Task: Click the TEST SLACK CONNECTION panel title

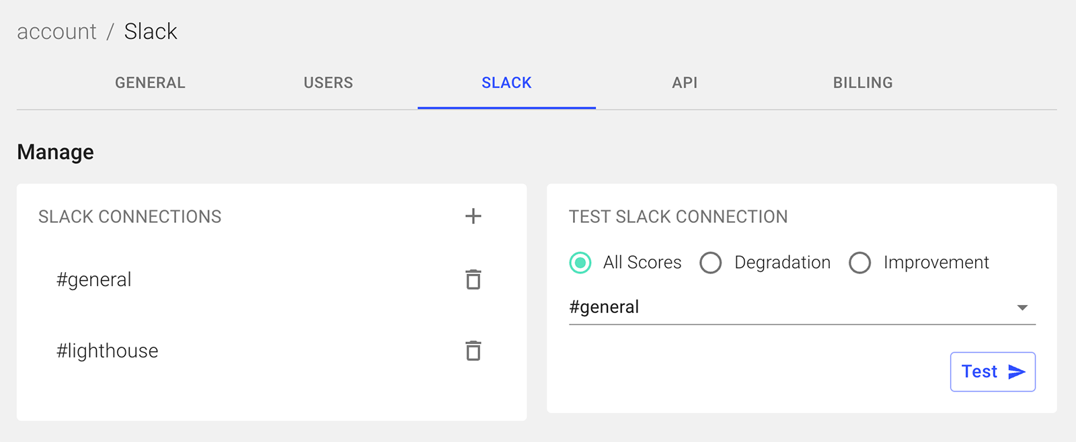Action: point(679,216)
